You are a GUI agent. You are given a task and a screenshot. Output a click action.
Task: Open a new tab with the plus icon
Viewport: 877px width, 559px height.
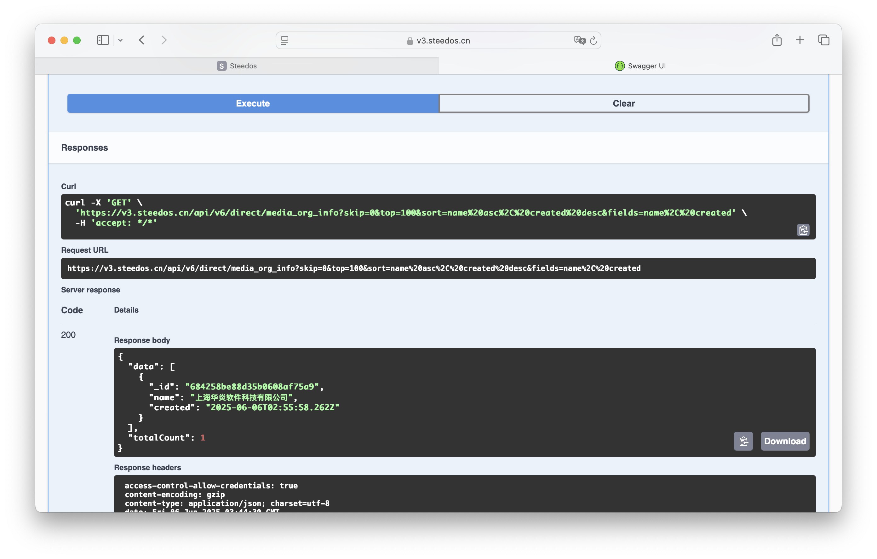pyautogui.click(x=800, y=40)
